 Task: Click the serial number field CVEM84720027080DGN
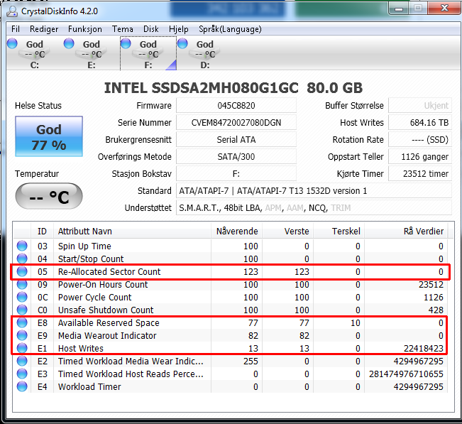click(x=236, y=123)
